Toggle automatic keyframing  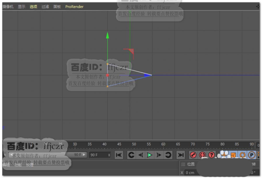(x=202, y=155)
